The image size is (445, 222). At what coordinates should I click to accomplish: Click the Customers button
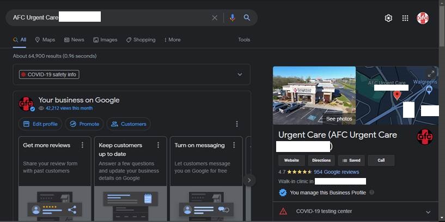pyautogui.click(x=129, y=124)
